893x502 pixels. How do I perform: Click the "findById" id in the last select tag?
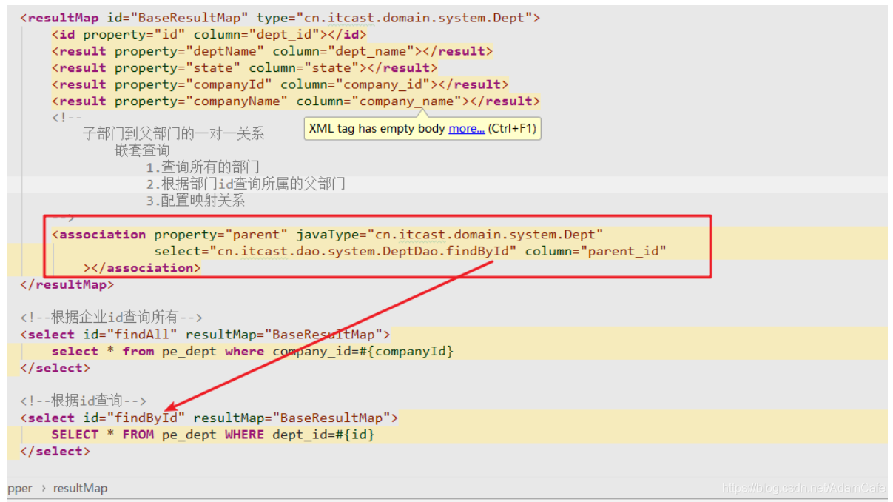pos(146,418)
